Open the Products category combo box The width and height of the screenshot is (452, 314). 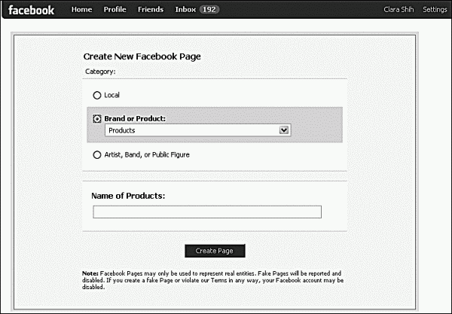tap(192, 130)
